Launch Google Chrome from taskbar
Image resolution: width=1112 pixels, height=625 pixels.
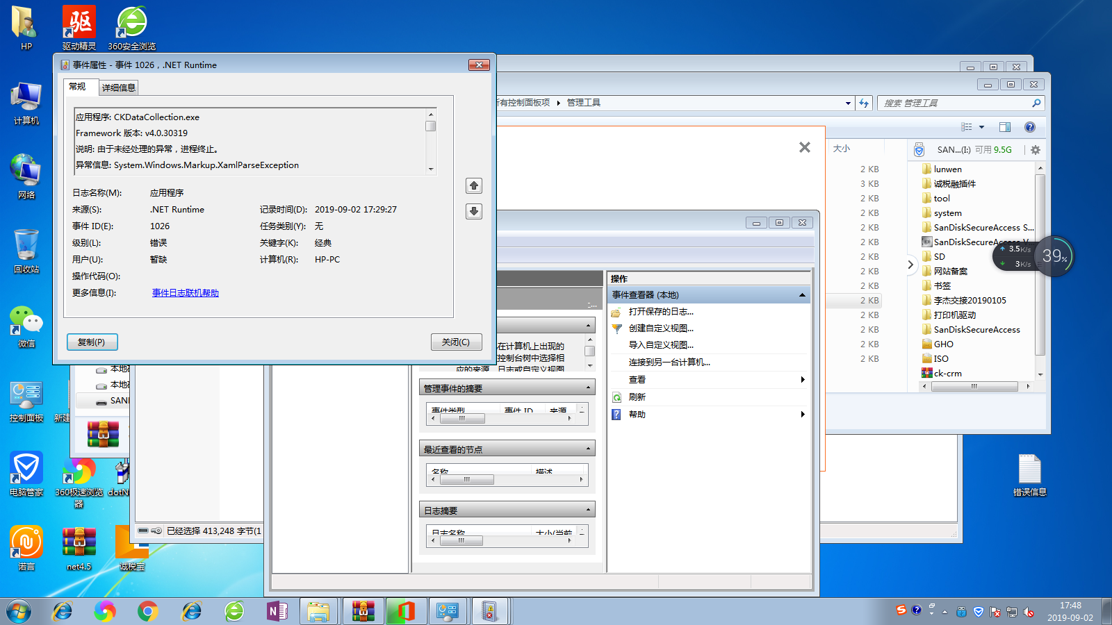click(147, 612)
